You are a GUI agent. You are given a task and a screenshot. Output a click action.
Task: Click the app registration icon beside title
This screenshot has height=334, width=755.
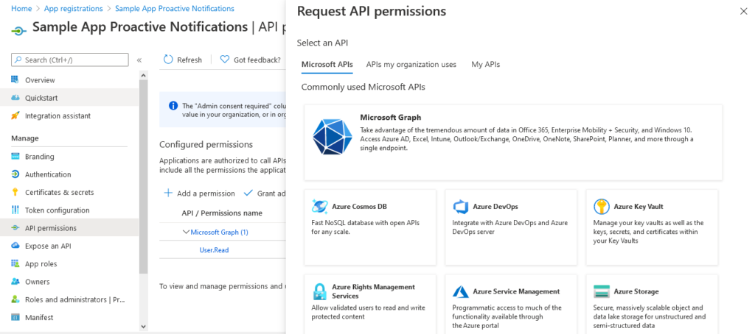click(x=18, y=30)
